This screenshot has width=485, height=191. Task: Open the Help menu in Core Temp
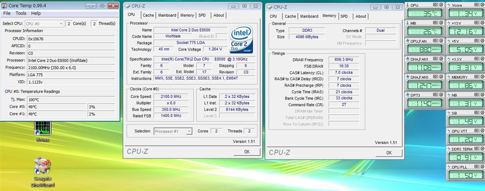pyautogui.click(x=36, y=13)
